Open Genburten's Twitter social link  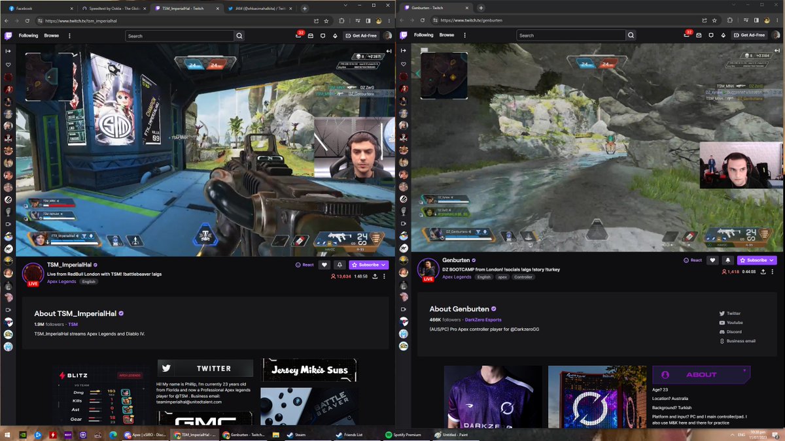coord(729,314)
